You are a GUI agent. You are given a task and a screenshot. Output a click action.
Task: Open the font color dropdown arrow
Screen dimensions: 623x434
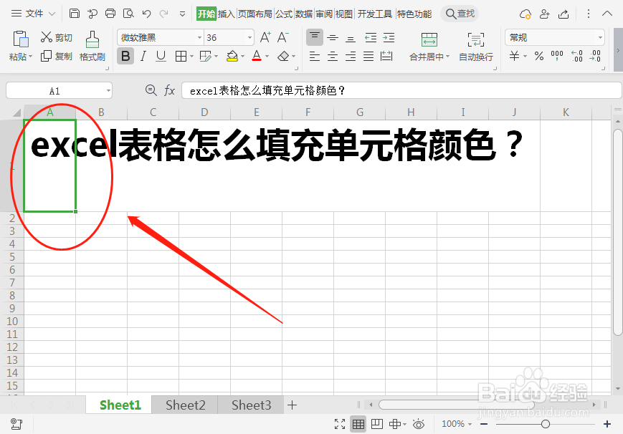(x=267, y=57)
